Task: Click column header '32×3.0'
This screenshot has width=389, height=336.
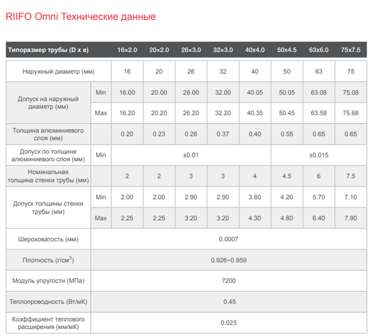Action: 223,50
